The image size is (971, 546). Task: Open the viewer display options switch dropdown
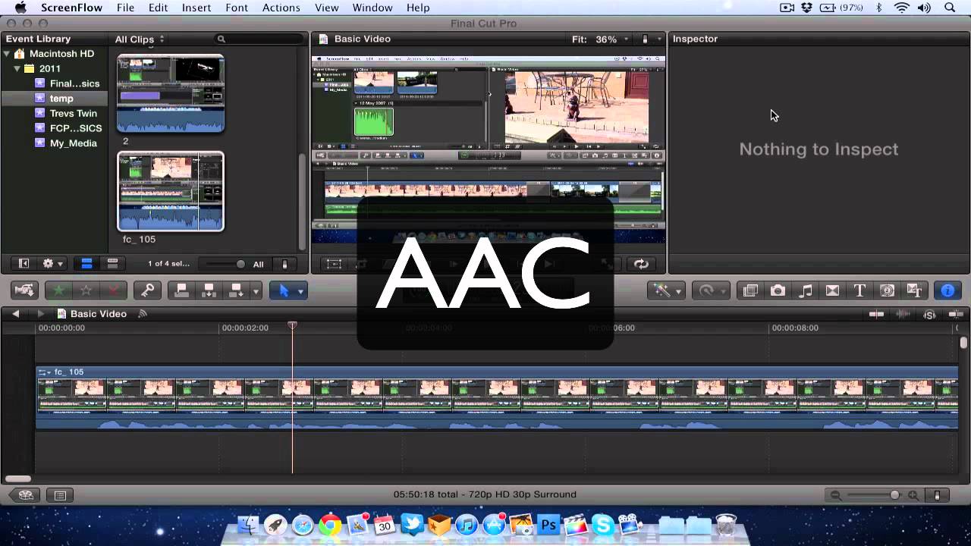point(650,39)
